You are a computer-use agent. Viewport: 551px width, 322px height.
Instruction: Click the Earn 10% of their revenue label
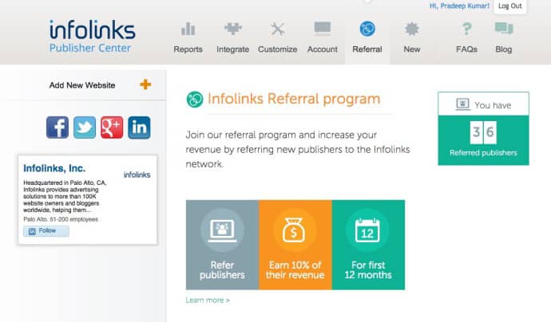click(295, 270)
